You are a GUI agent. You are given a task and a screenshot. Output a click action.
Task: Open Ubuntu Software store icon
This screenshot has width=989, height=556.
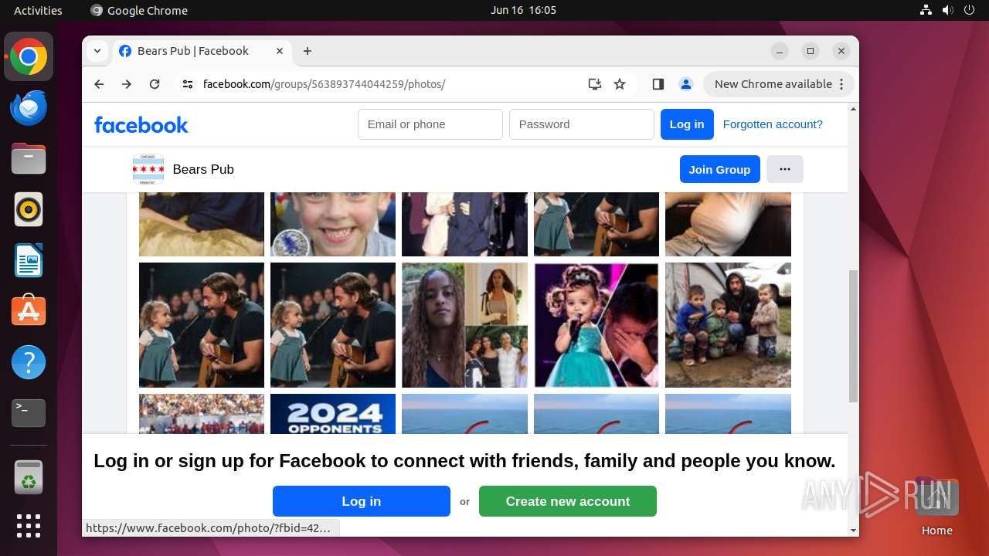click(29, 311)
